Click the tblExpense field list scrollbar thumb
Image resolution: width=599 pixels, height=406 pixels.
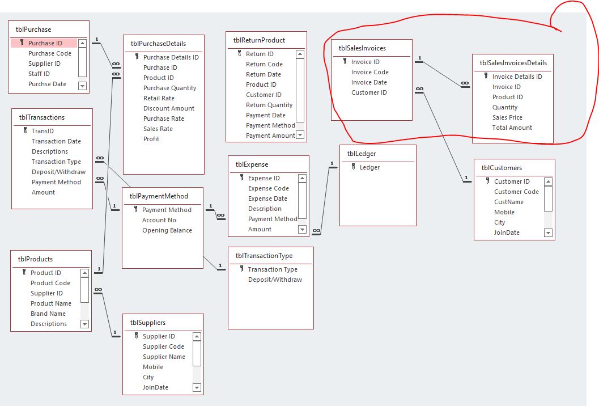point(302,201)
